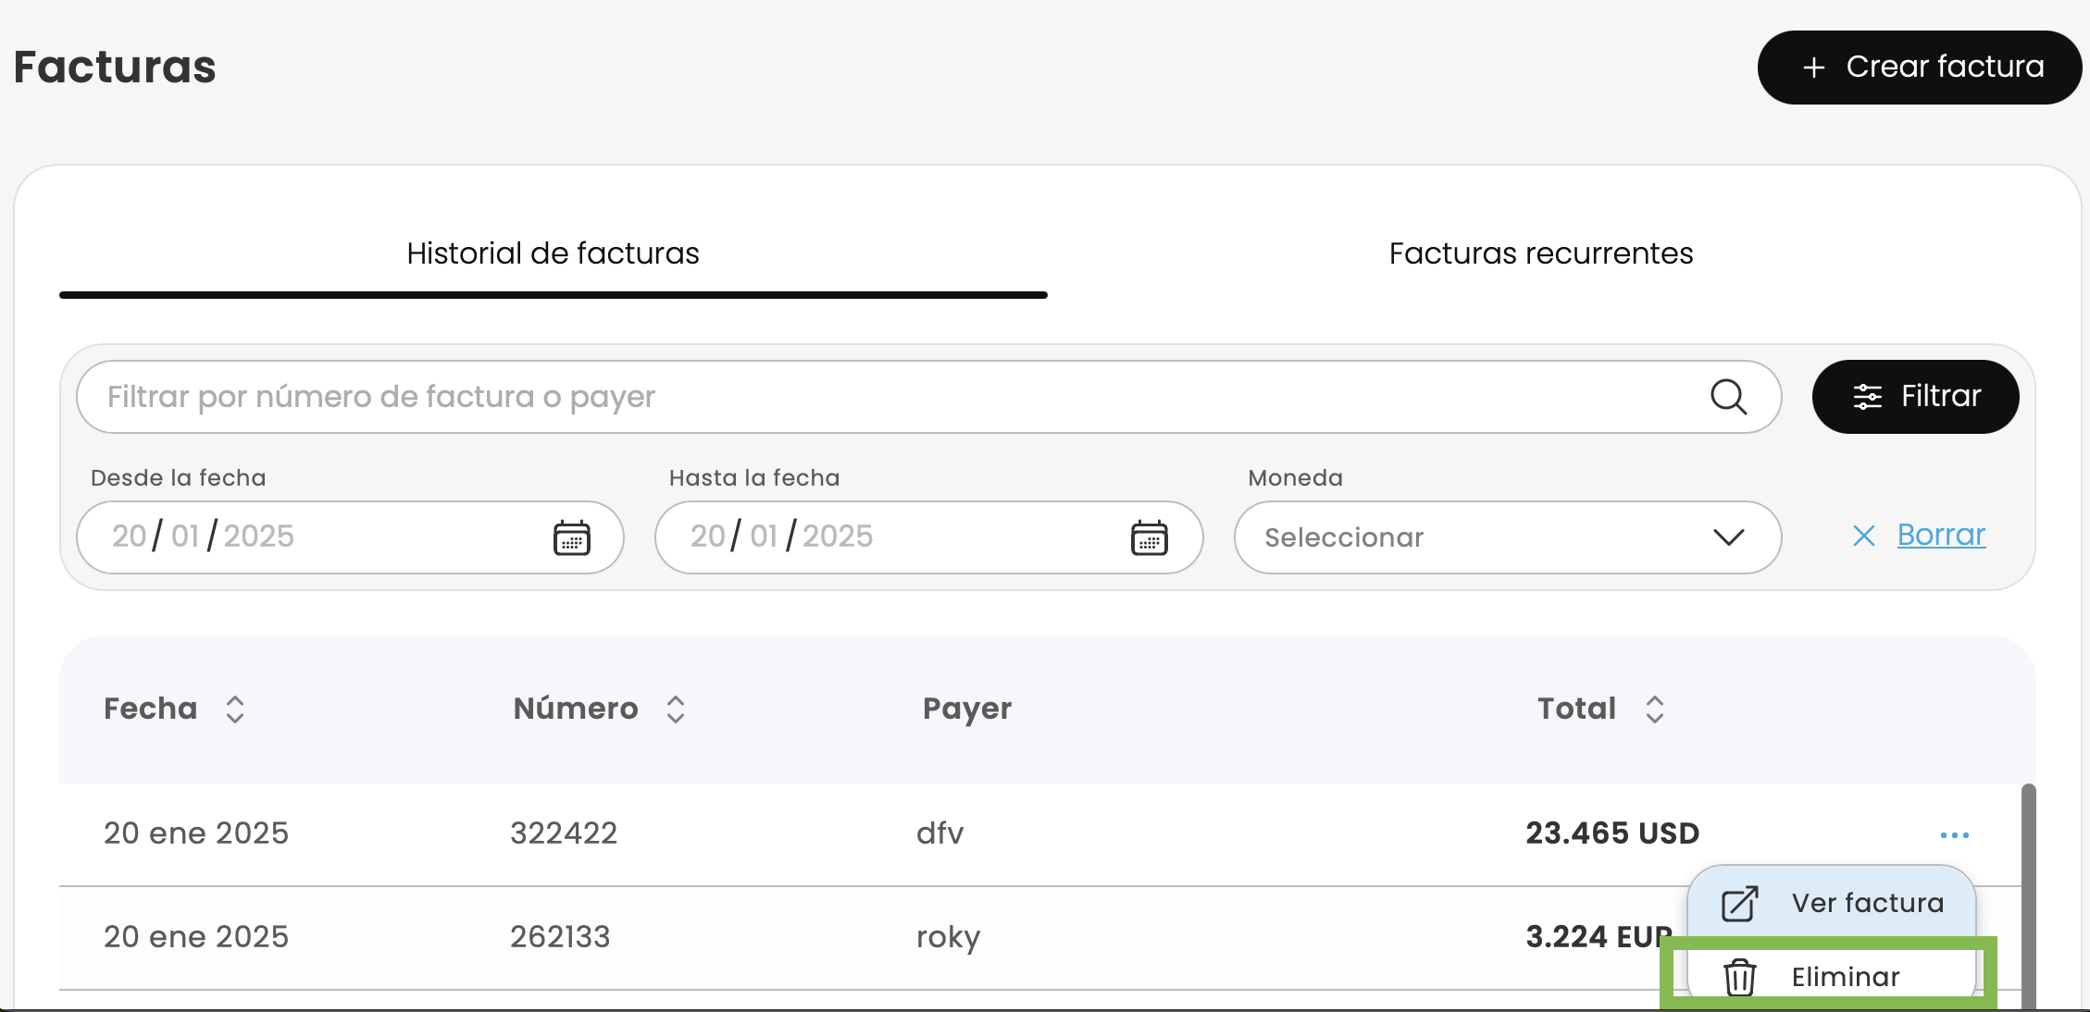Click the trash icon next to Eliminar
Image resolution: width=2090 pixels, height=1012 pixels.
click(x=1739, y=977)
